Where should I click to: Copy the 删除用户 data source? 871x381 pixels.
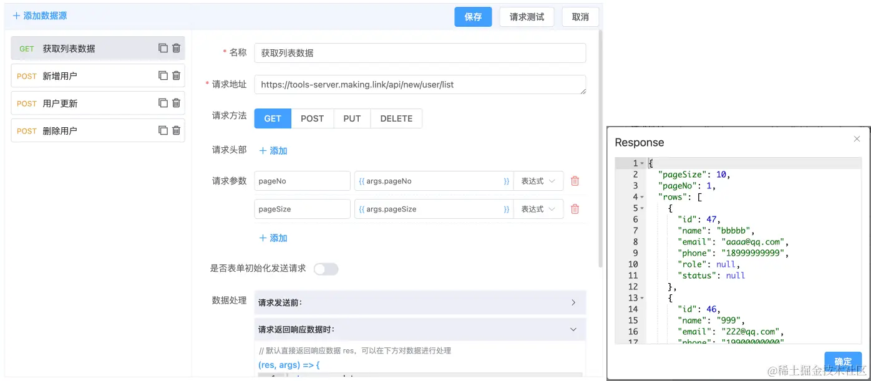pyautogui.click(x=164, y=130)
